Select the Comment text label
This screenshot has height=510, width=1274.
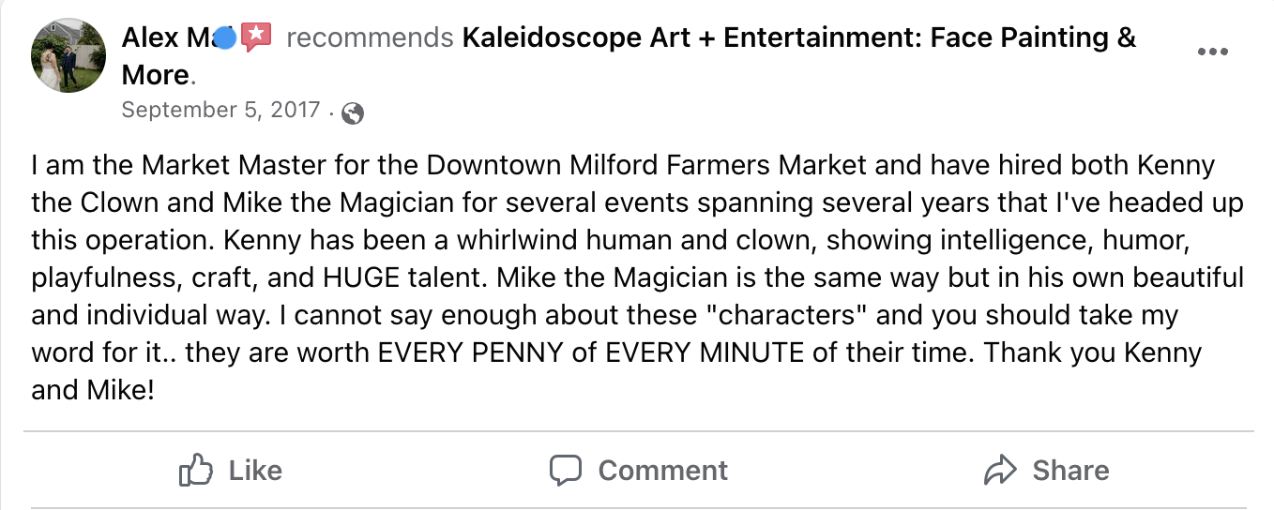tap(662, 470)
